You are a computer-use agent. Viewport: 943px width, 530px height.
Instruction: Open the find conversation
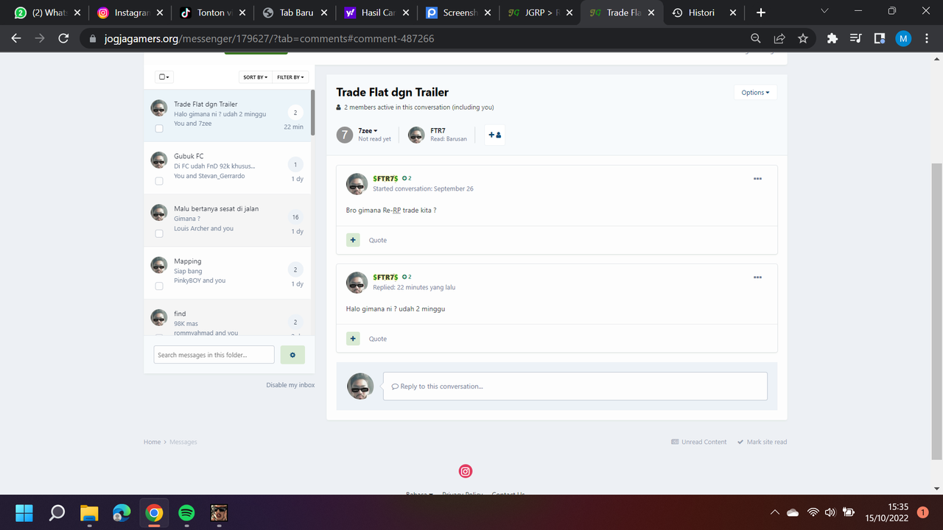(227, 317)
